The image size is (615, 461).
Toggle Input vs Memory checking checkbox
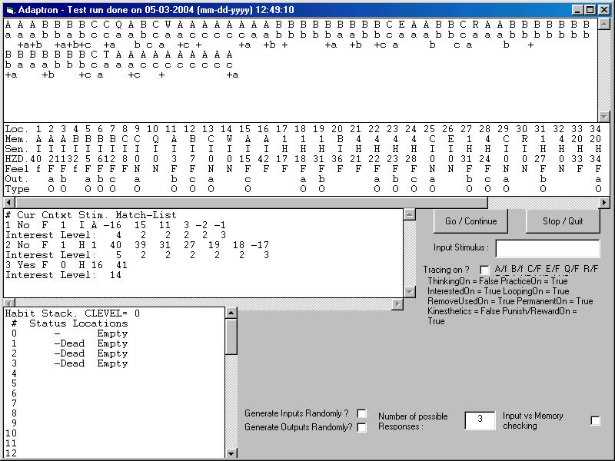[x=595, y=420]
